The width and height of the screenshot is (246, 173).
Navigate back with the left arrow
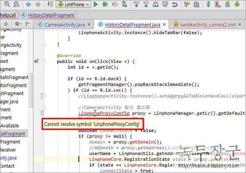click(29, 4)
